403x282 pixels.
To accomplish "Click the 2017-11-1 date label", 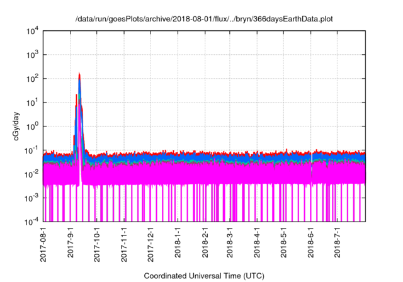I will pyautogui.click(x=124, y=244).
